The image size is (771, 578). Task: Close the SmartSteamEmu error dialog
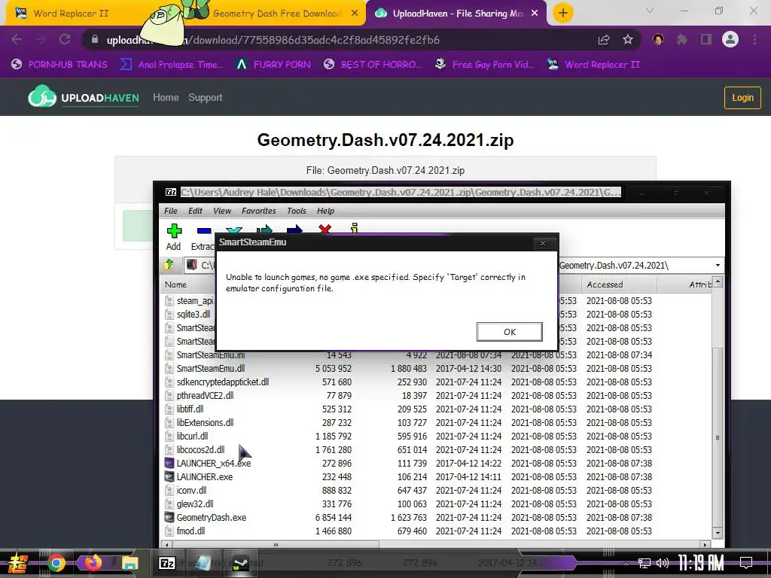coord(543,243)
